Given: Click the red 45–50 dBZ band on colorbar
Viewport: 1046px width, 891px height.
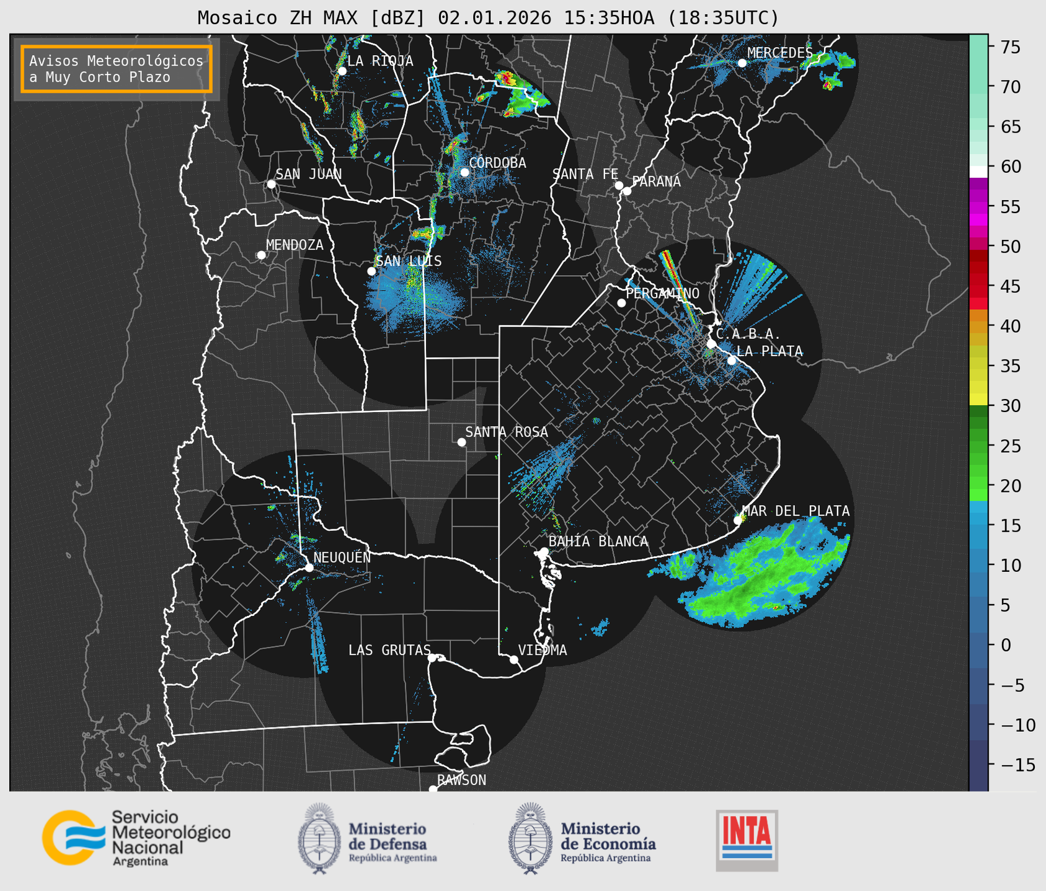Looking at the screenshot, I should [x=978, y=279].
